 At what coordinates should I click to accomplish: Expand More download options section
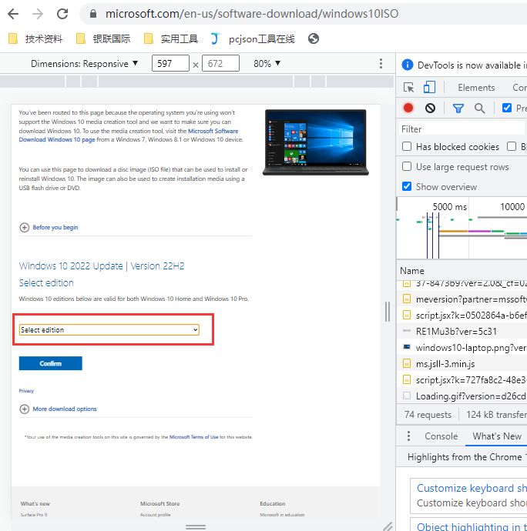click(x=58, y=409)
